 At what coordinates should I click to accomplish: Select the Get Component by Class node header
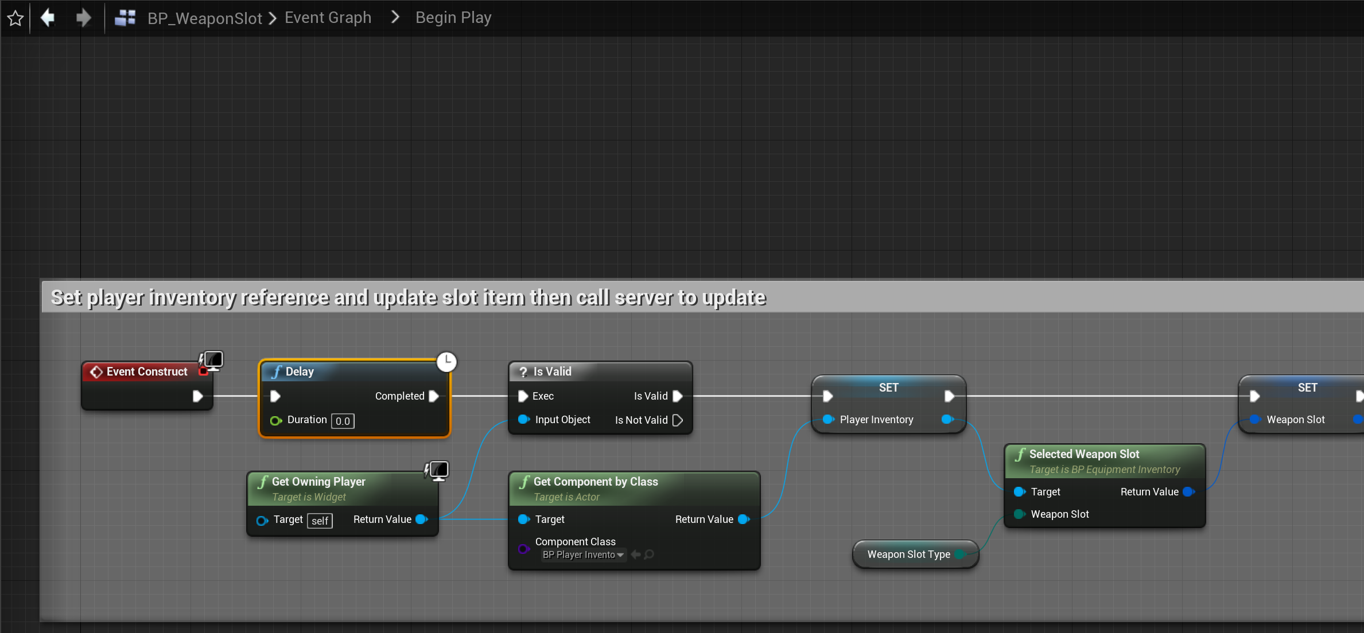(x=596, y=482)
